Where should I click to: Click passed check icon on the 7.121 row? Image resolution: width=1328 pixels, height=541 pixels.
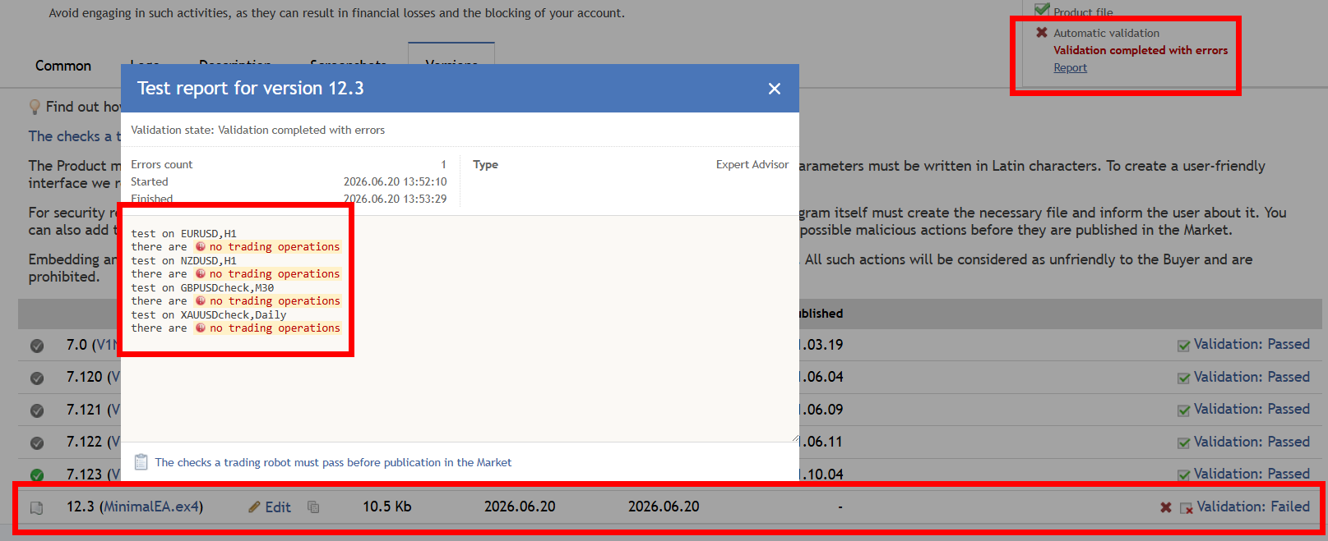(1183, 410)
